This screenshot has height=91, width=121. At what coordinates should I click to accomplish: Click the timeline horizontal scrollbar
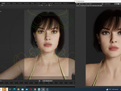[x=37, y=85]
